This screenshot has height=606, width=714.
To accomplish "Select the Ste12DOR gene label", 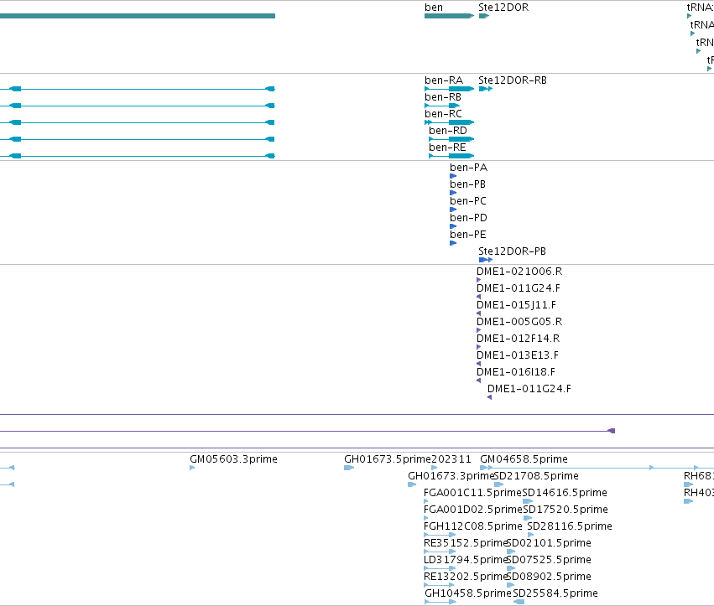I will (503, 8).
